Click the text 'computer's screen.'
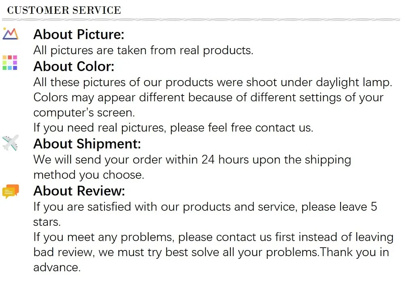405x282 pixels. click(84, 113)
